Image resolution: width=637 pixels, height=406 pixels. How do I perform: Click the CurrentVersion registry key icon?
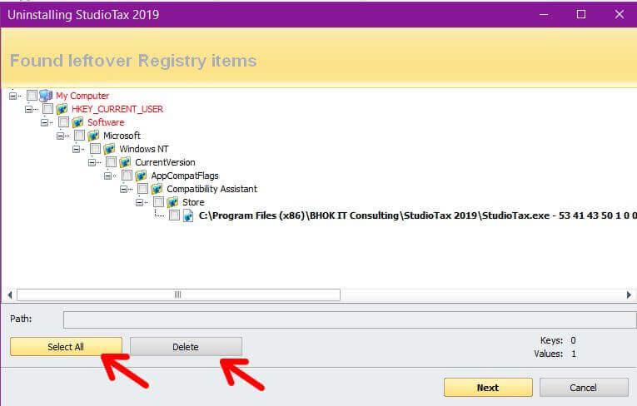click(x=125, y=162)
